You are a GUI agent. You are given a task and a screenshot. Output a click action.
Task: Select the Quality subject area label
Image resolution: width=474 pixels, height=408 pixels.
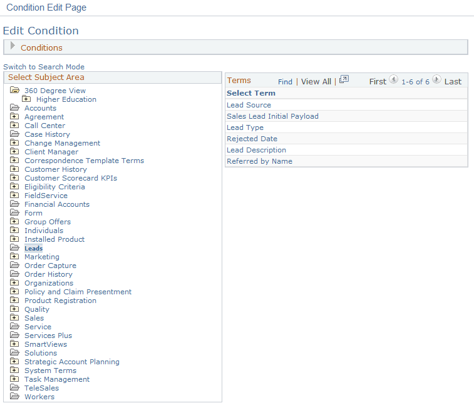tap(37, 309)
